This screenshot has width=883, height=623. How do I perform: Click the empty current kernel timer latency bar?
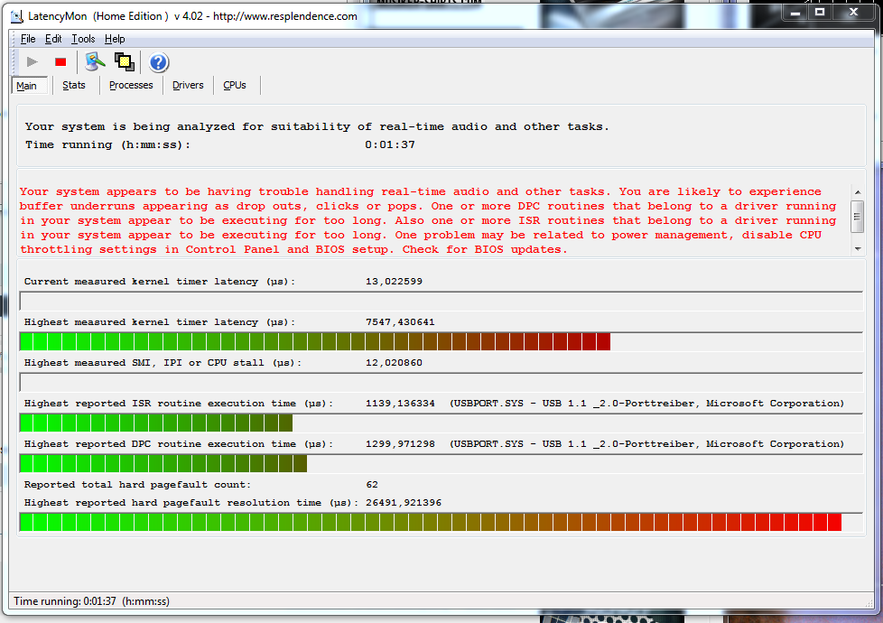point(441,301)
